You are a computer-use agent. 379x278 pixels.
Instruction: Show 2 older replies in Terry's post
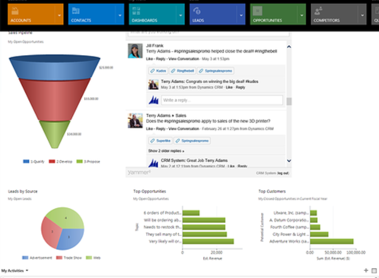[x=166, y=151]
